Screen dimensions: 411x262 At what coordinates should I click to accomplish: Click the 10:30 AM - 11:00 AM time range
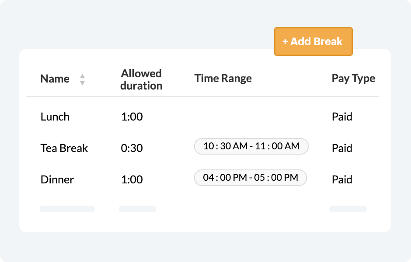(x=251, y=146)
